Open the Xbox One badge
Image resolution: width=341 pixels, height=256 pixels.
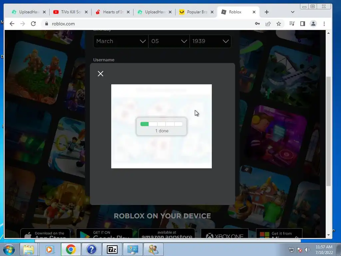pos(224,233)
